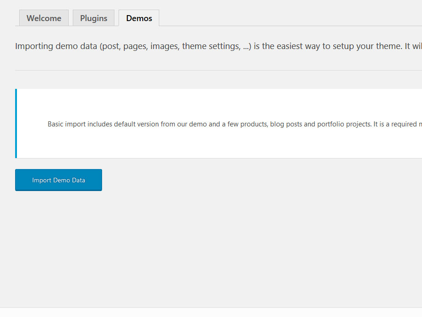
Task: Click the blue left border of the notice
Action: coord(16,124)
